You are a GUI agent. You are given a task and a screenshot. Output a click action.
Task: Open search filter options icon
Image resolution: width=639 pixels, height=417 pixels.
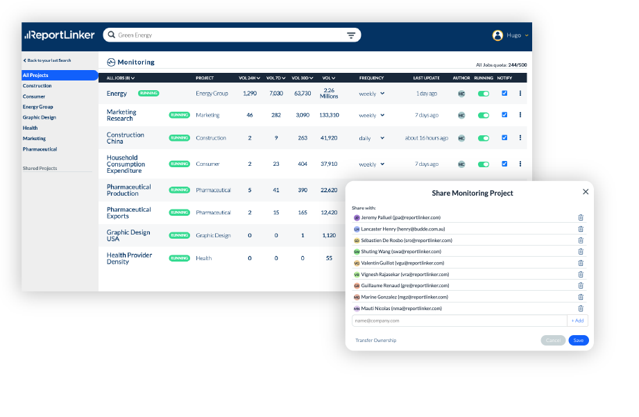pos(351,35)
